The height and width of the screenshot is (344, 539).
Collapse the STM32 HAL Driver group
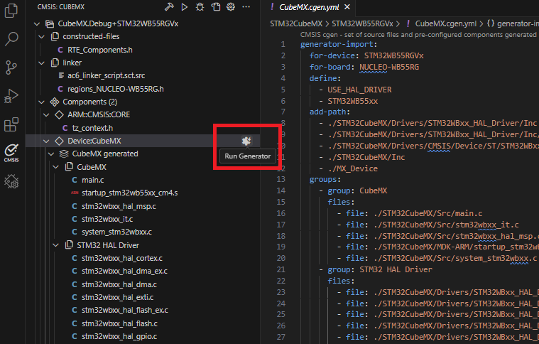pos(57,245)
